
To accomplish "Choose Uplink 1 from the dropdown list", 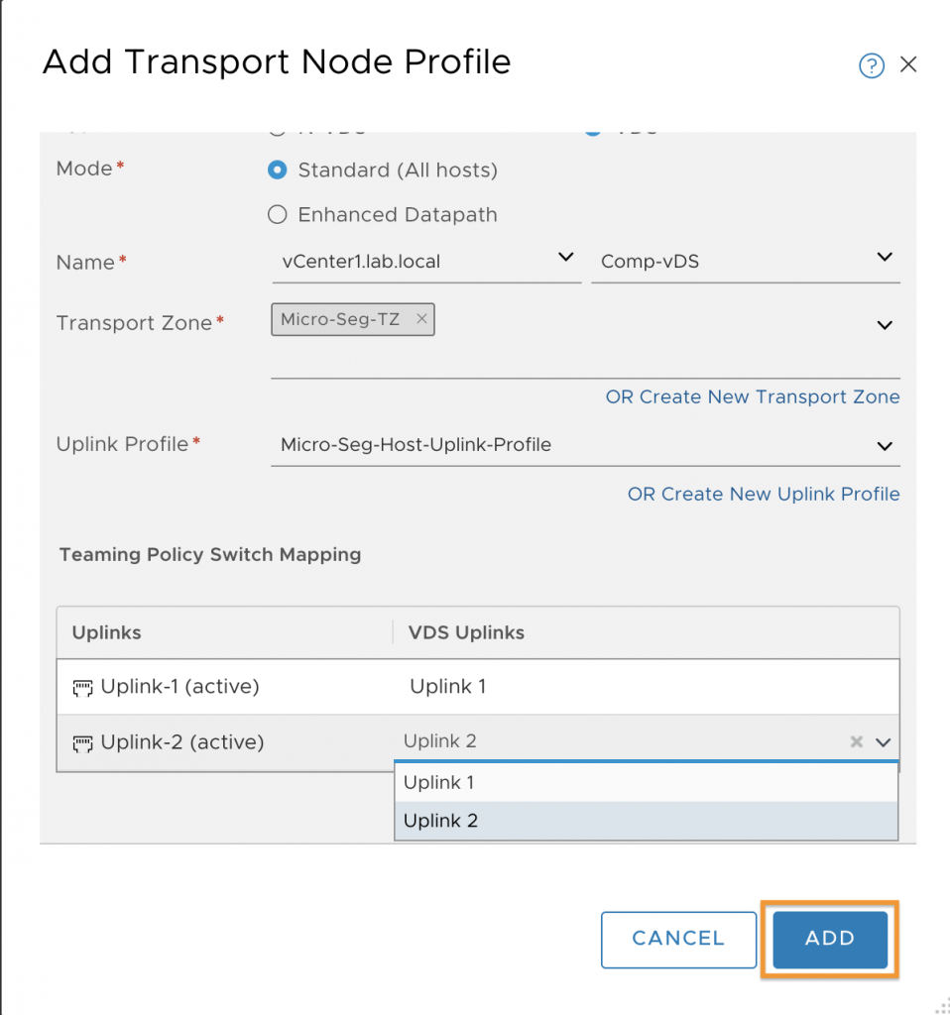I will pyautogui.click(x=646, y=783).
